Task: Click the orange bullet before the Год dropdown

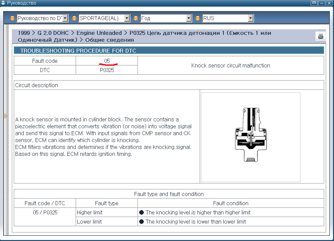Action: coord(136,18)
